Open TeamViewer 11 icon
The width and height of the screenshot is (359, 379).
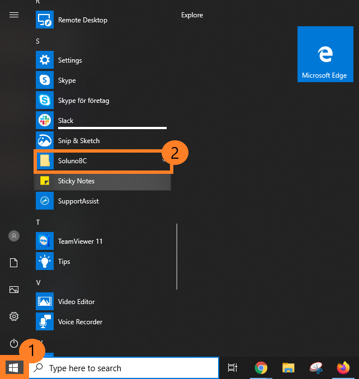click(x=45, y=241)
